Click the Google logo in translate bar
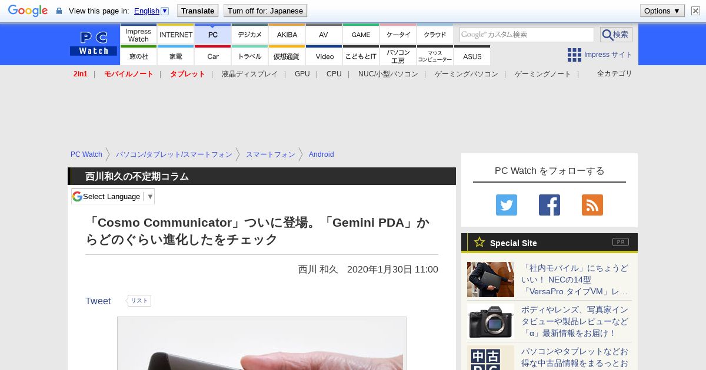706x370 pixels. [28, 11]
